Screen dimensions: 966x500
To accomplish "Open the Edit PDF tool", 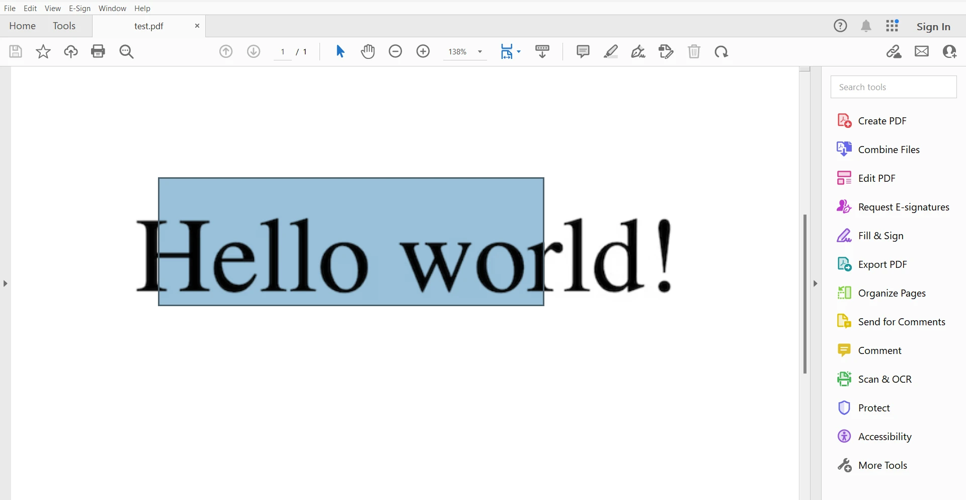I will [x=876, y=178].
